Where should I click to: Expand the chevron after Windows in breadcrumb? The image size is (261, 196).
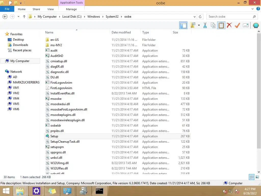(x=103, y=17)
